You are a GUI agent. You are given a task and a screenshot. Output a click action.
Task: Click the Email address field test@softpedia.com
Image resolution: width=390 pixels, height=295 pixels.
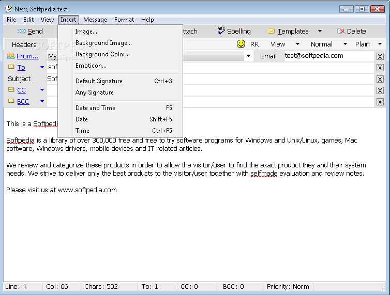coord(329,56)
